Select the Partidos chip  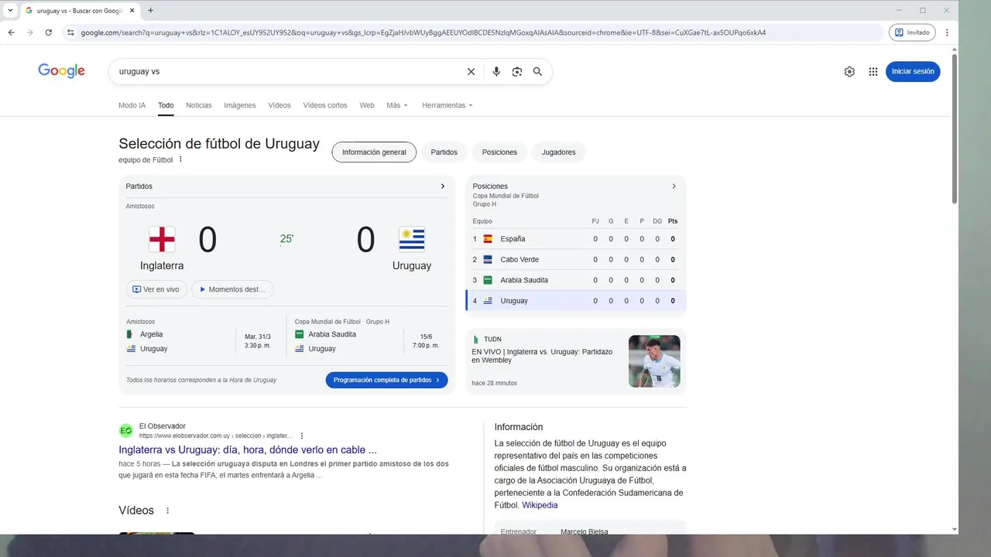[x=444, y=152]
